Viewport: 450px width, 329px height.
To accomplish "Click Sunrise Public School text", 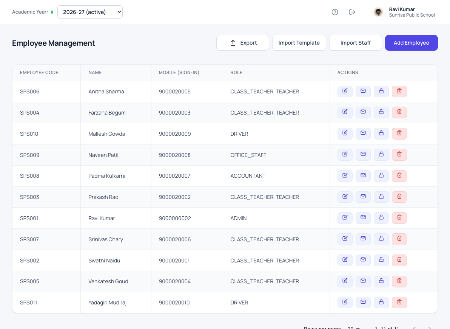I will click(412, 15).
